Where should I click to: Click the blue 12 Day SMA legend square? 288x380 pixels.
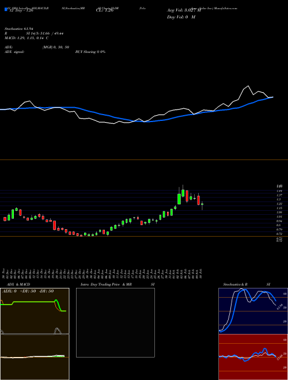pyautogui.click(x=6, y=10)
